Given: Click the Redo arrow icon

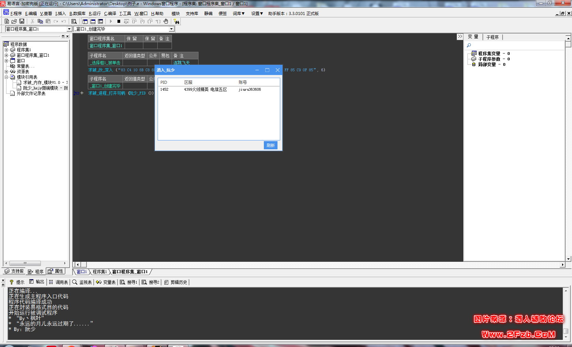Looking at the screenshot, I should pos(56,21).
